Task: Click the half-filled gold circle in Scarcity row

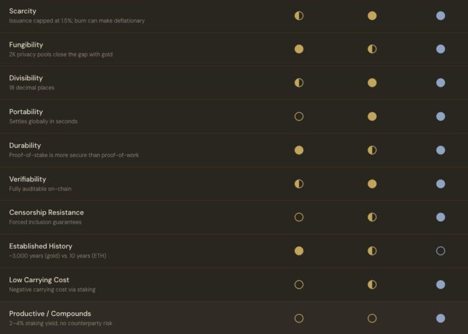Action: (299, 16)
